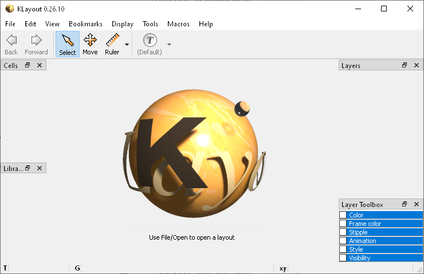The image size is (424, 274).
Task: Click the T status bar indicator
Action: (5, 268)
